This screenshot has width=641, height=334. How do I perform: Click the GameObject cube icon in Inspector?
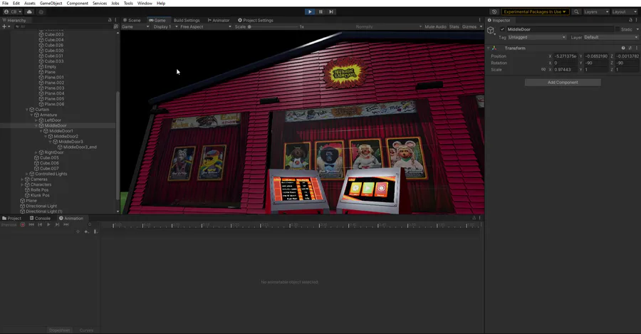tap(491, 30)
